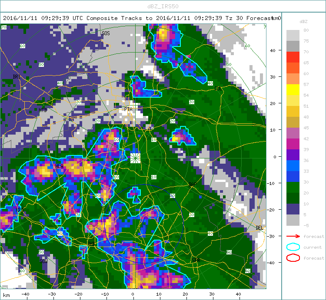The image size is (326, 300).
Task: Click the 40 tick on vertical axis
Action: coord(273,50)
